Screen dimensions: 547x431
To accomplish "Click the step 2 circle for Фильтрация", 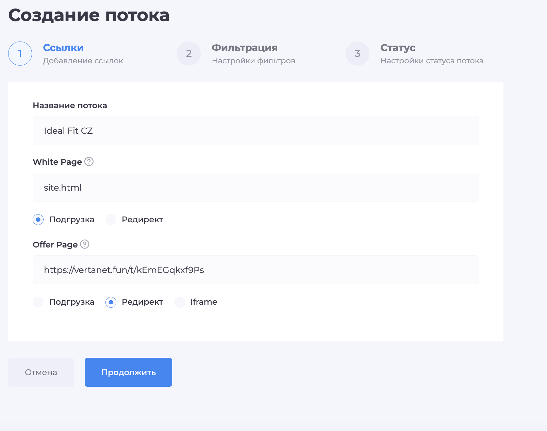I will (188, 53).
